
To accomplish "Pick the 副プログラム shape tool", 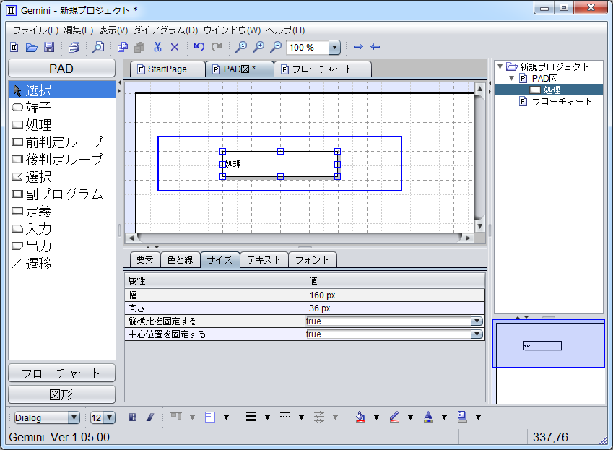I will [x=62, y=194].
